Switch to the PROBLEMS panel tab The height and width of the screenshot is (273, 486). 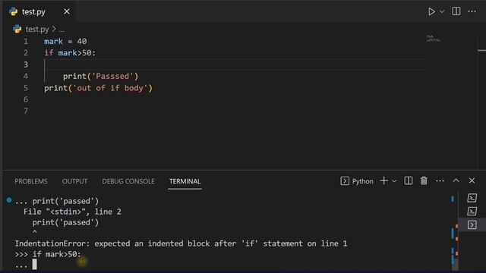[x=31, y=181]
